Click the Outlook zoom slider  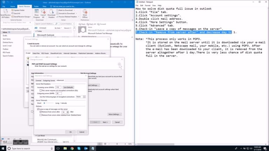pyautogui.click(x=117, y=144)
